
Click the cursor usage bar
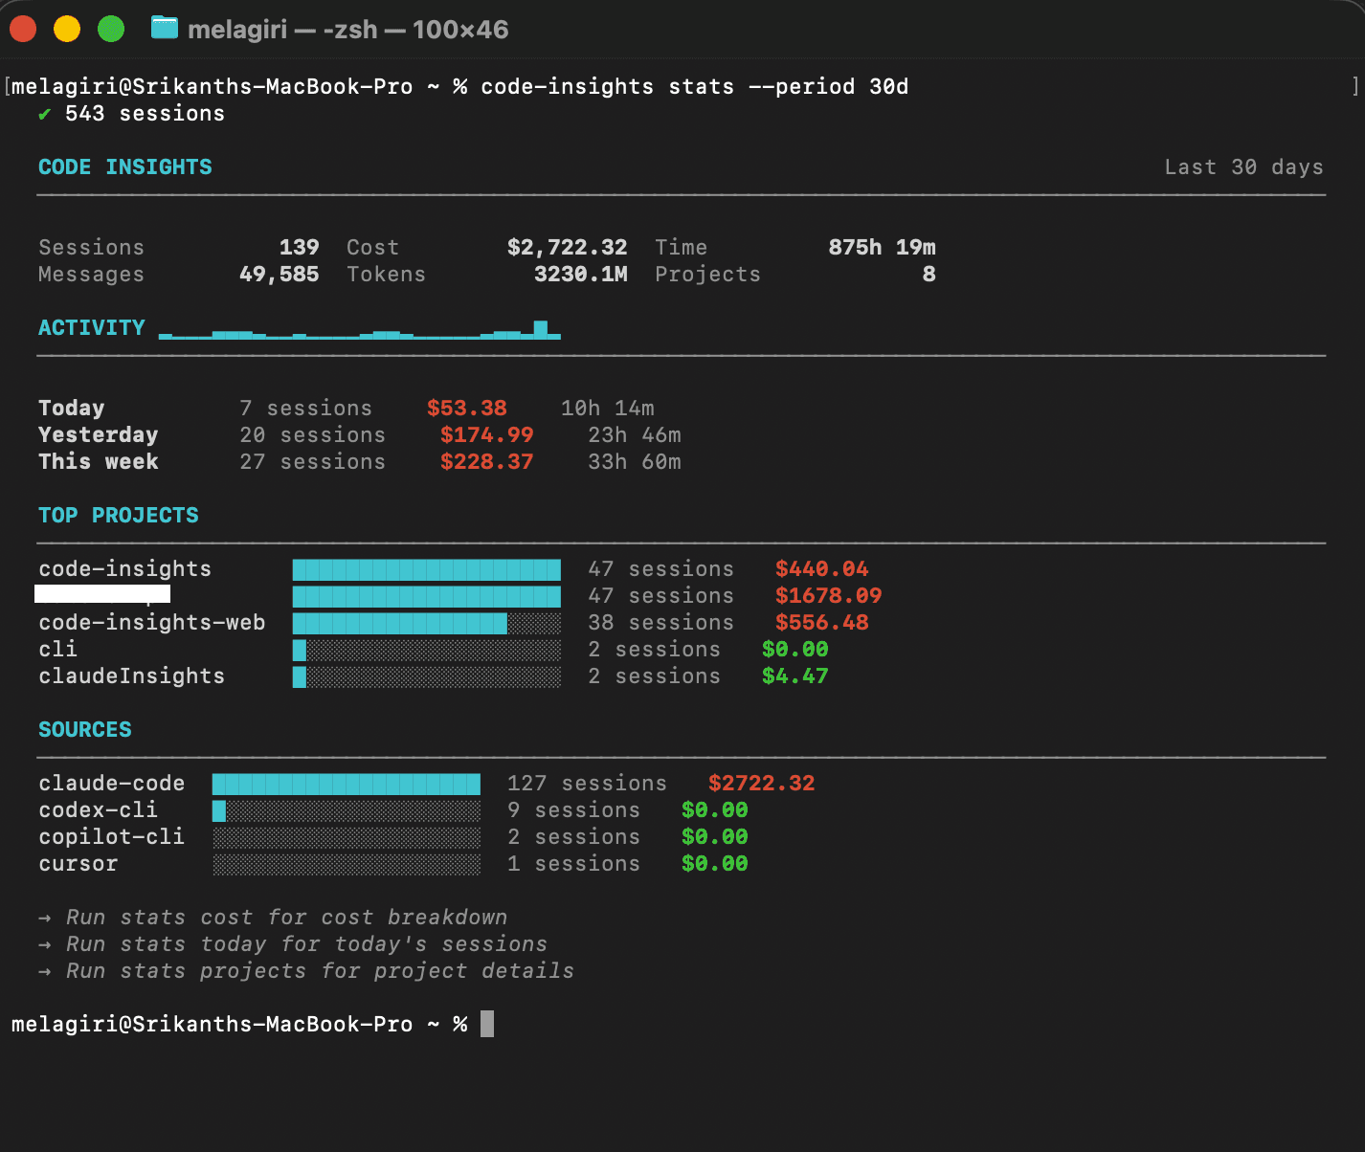click(x=345, y=864)
